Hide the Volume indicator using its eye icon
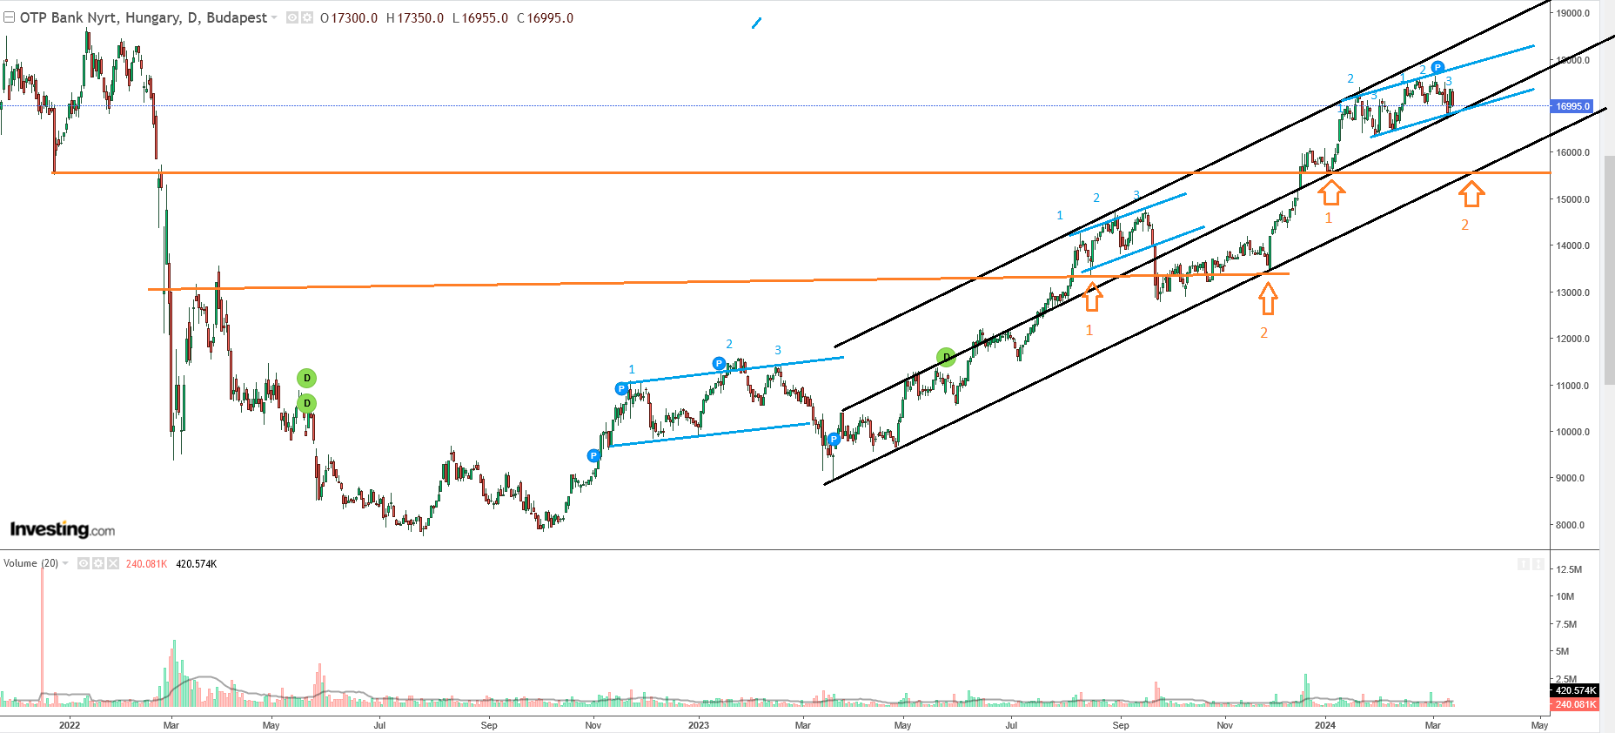Screen dimensions: 1615x733 [84, 563]
